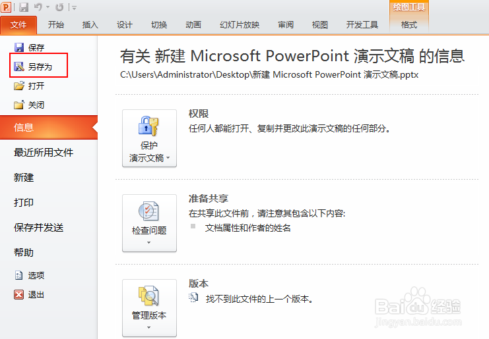Click the 绘图工具 contextual tab header

point(409,7)
